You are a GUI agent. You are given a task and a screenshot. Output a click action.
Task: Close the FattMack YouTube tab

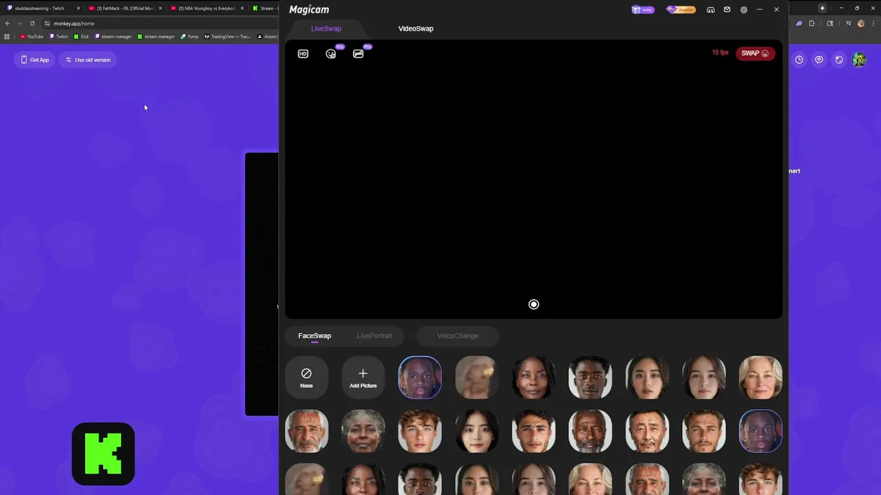point(160,8)
